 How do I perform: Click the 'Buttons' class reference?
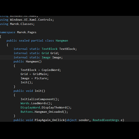(27, 112)
